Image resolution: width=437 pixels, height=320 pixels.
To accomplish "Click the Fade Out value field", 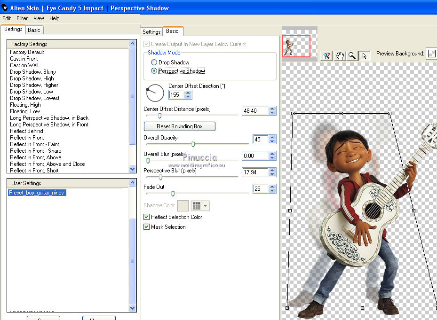I will (261, 189).
